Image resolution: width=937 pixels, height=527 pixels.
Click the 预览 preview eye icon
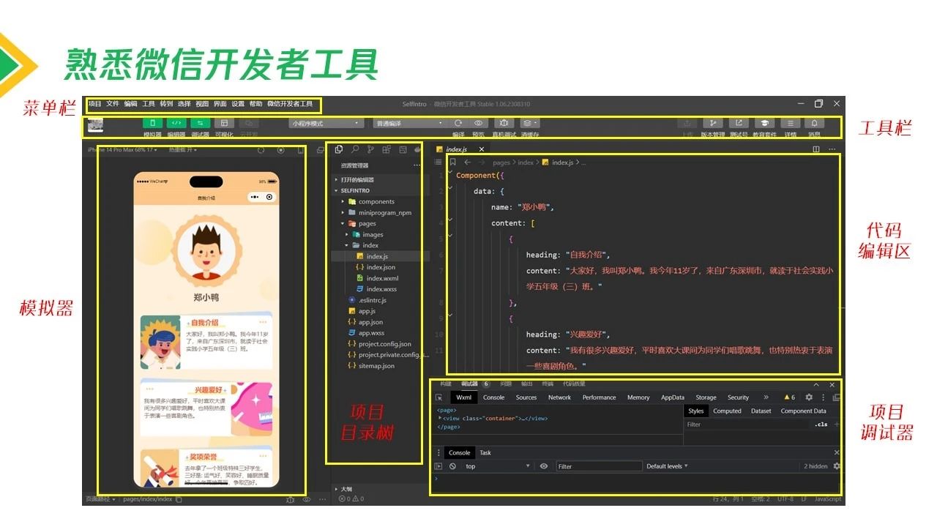point(479,123)
